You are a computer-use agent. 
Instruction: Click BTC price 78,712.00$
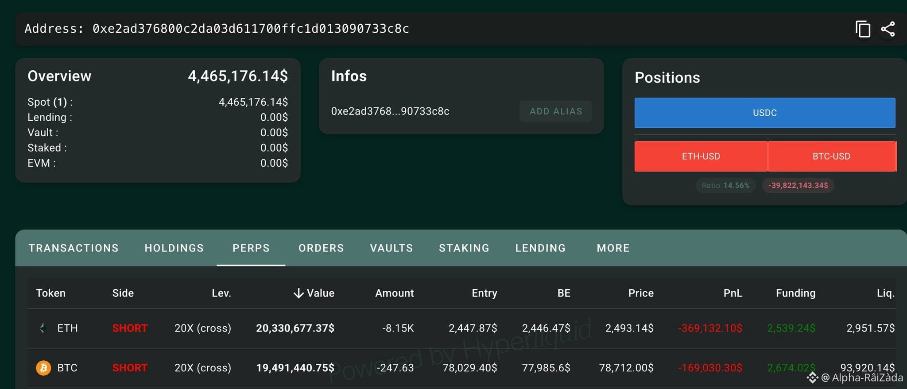click(x=626, y=368)
